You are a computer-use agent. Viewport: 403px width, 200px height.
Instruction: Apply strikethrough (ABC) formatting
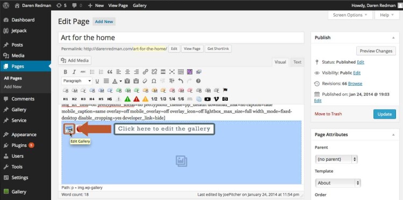point(83,72)
